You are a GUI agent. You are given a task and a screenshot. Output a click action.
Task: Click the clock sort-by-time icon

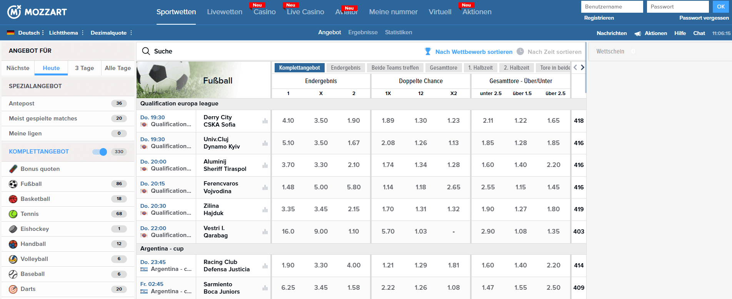click(520, 52)
